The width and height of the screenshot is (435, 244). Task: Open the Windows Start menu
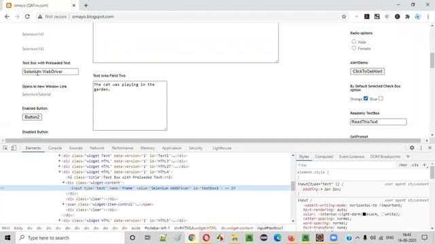(x=7, y=238)
